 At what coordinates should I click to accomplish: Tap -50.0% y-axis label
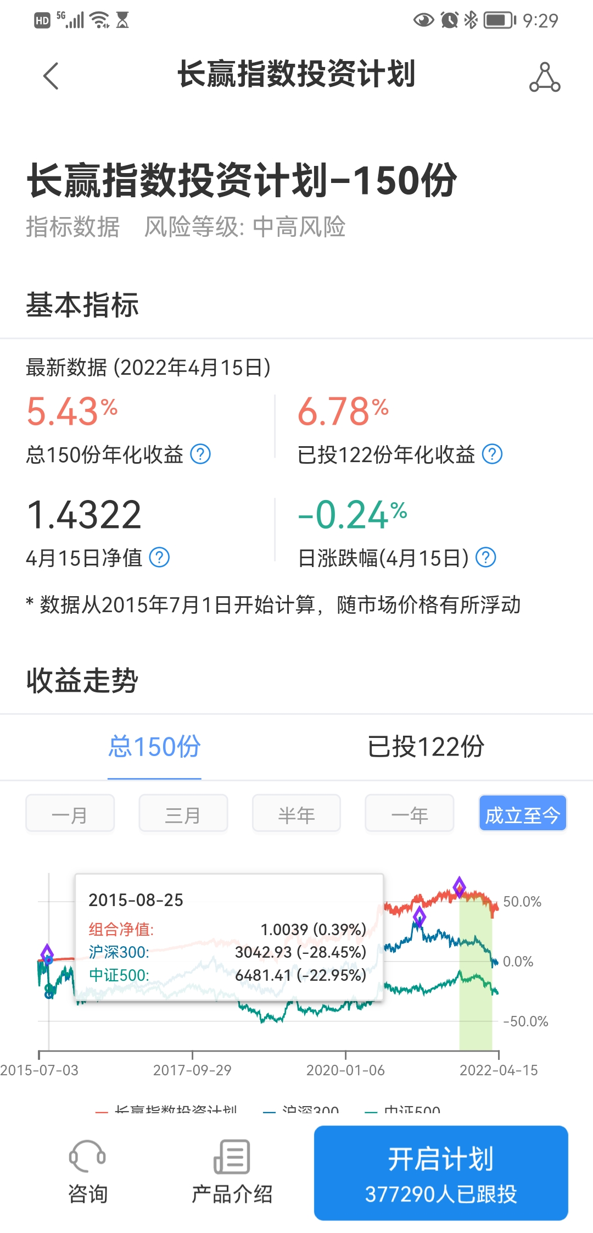click(x=526, y=1021)
